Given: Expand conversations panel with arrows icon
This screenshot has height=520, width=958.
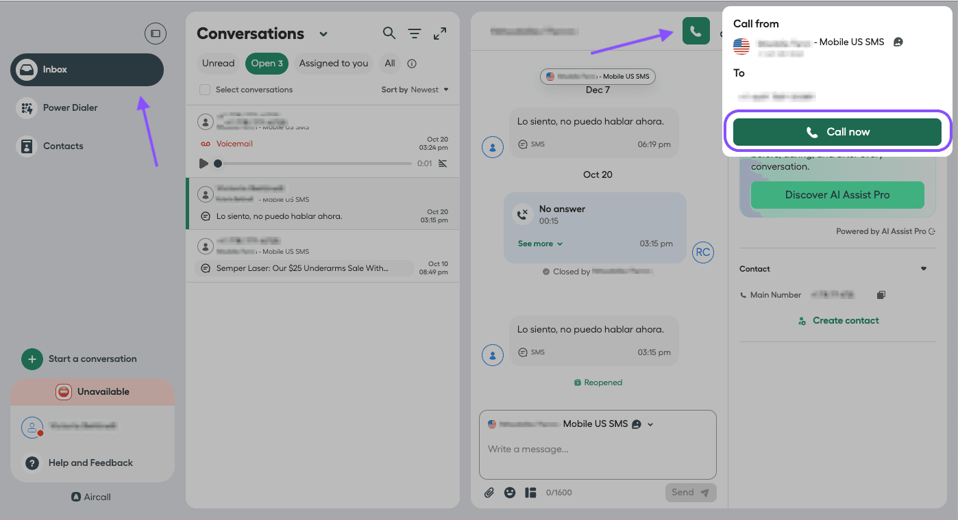Looking at the screenshot, I should pyautogui.click(x=440, y=34).
